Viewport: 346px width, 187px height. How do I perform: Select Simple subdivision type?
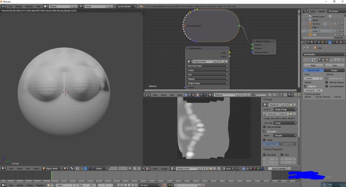coord(334,70)
